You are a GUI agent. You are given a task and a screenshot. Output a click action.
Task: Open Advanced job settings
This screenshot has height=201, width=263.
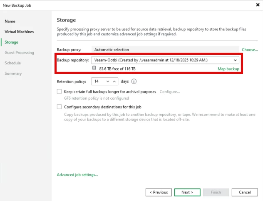point(77,175)
